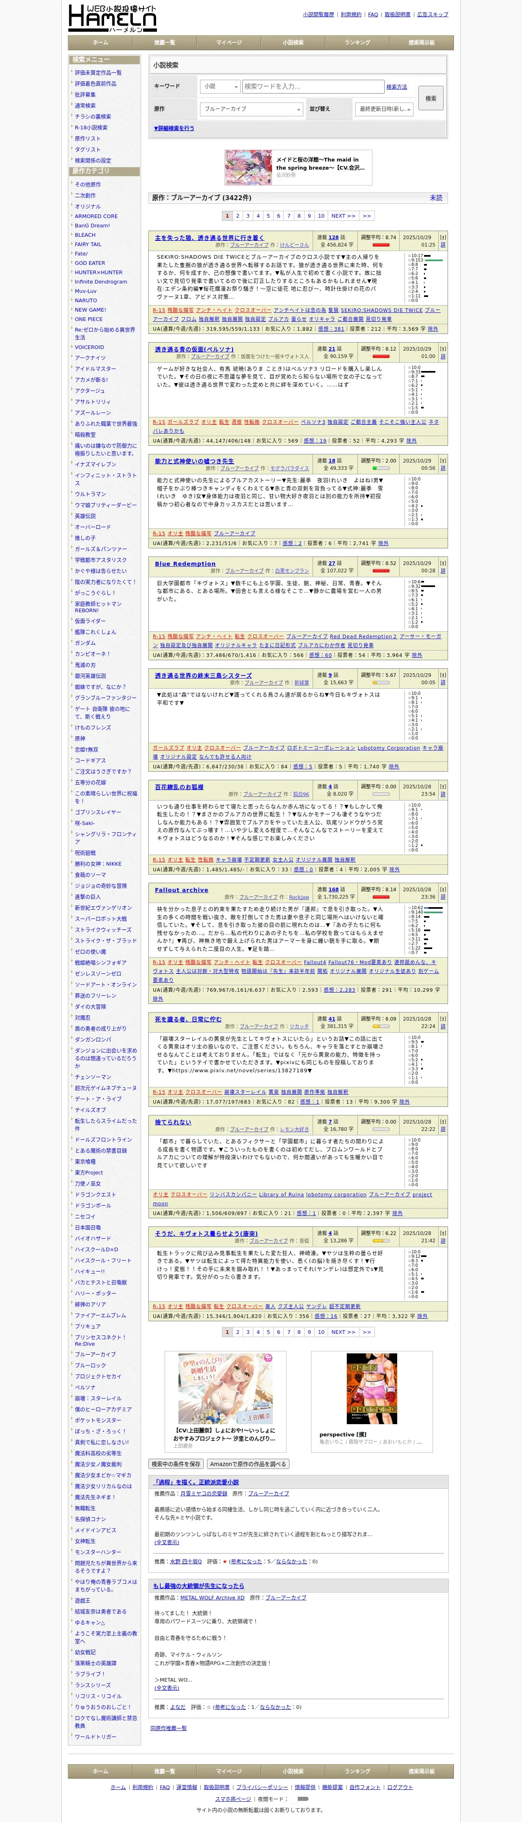Screen dimensions: 522x1822
Task: Open ランキング in the top navigation bar
Action: pos(357,42)
